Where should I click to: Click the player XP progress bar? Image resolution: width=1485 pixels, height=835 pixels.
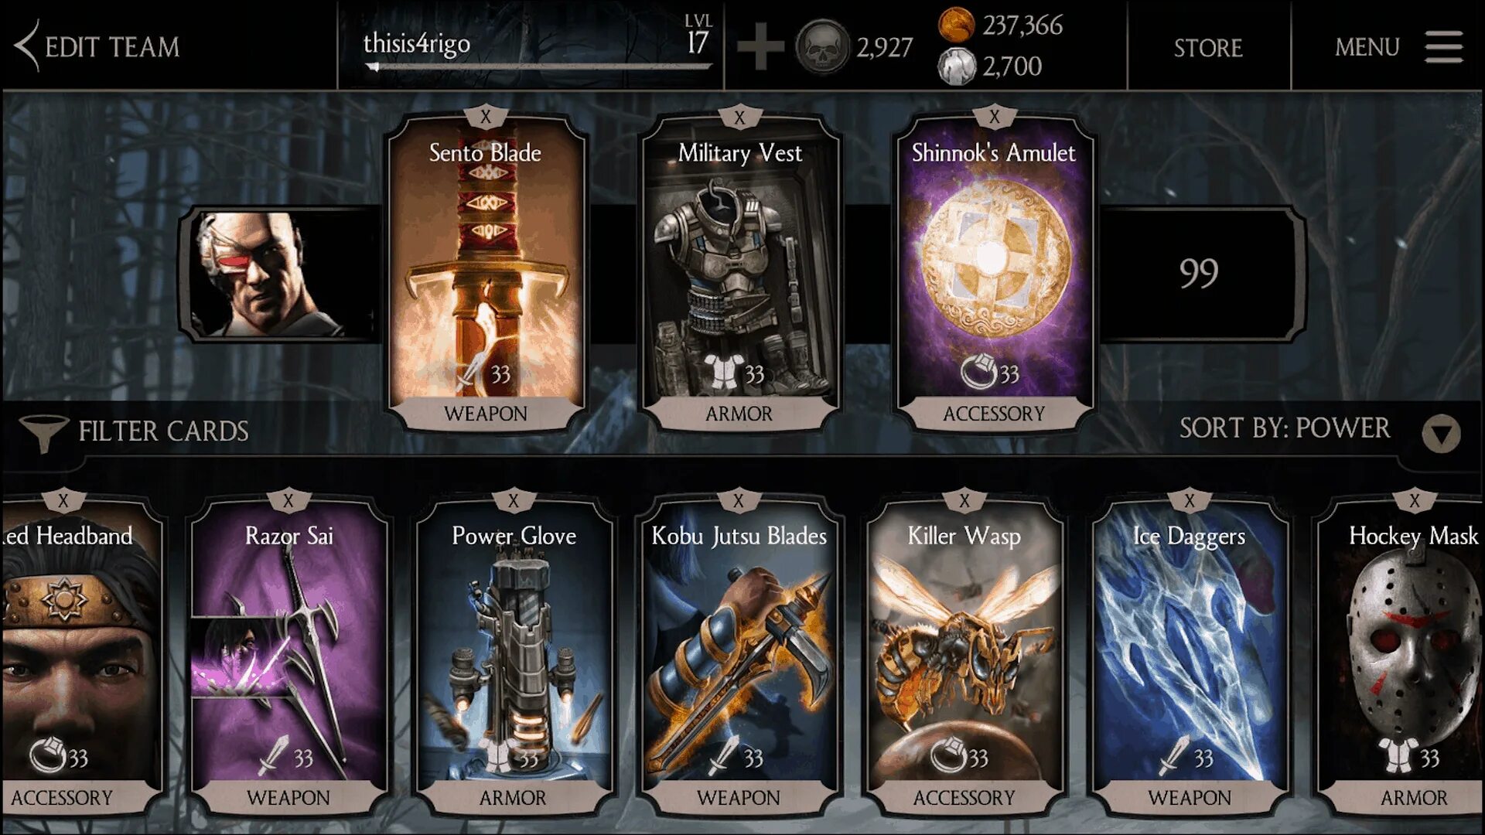click(x=538, y=67)
